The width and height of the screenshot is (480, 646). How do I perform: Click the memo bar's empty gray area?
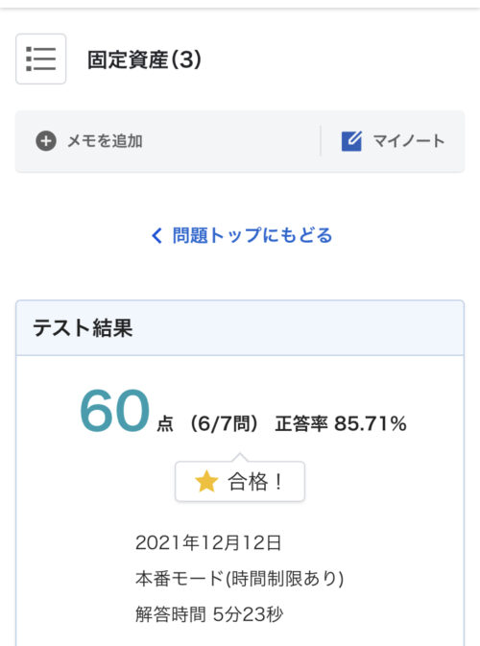[230, 141]
